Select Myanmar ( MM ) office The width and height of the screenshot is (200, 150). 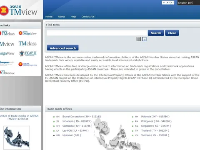(x=72, y=135)
